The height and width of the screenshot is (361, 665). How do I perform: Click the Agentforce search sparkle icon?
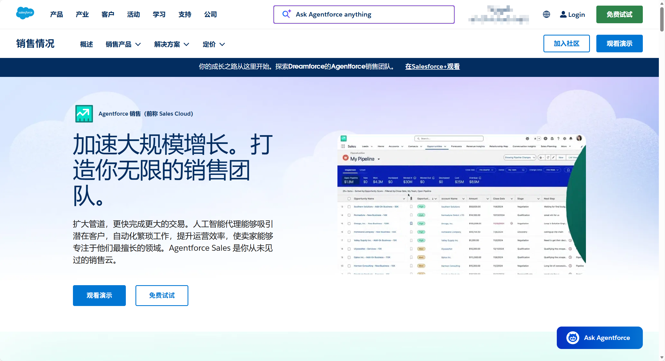click(x=286, y=14)
